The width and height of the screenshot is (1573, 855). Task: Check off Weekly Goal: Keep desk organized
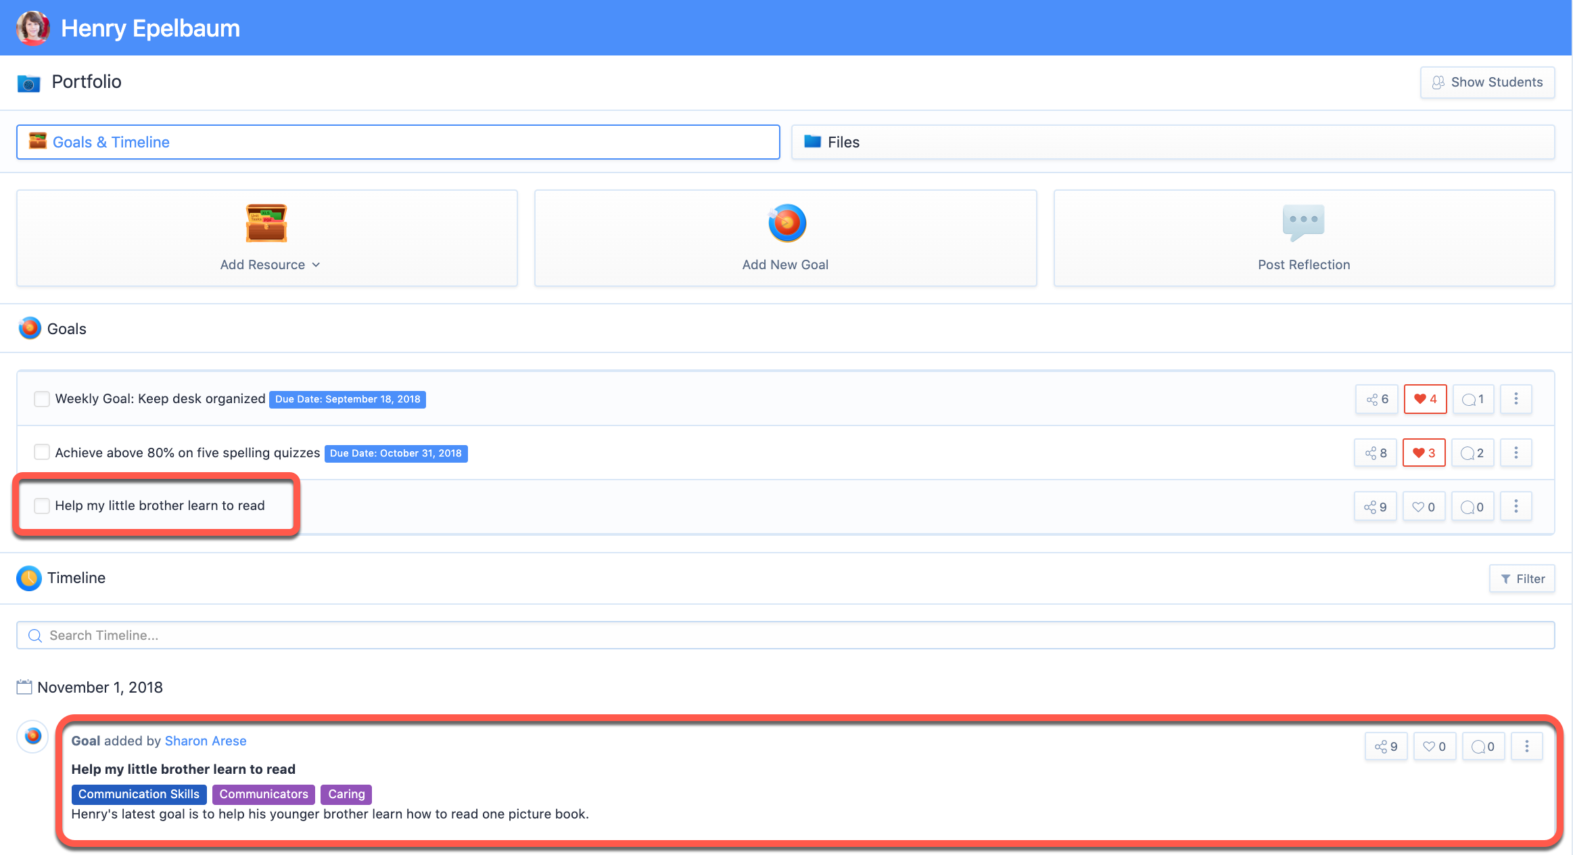[x=42, y=399]
